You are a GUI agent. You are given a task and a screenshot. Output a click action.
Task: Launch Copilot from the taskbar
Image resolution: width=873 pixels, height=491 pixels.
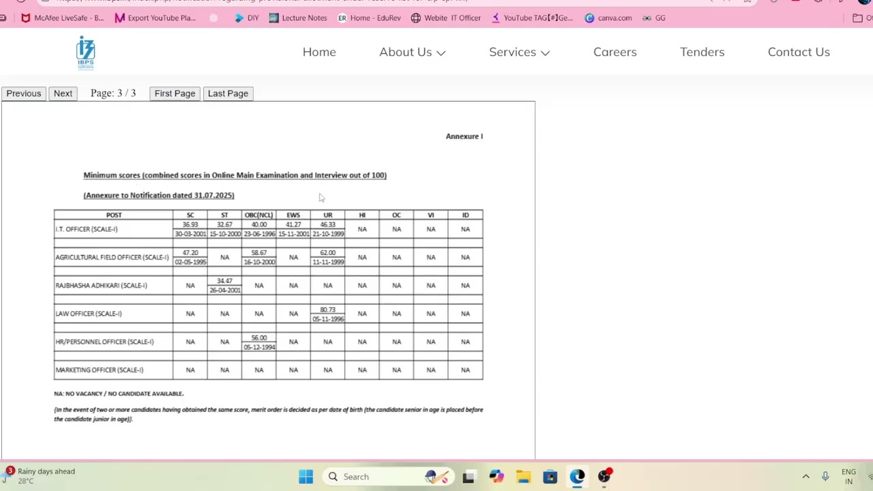coord(496,477)
